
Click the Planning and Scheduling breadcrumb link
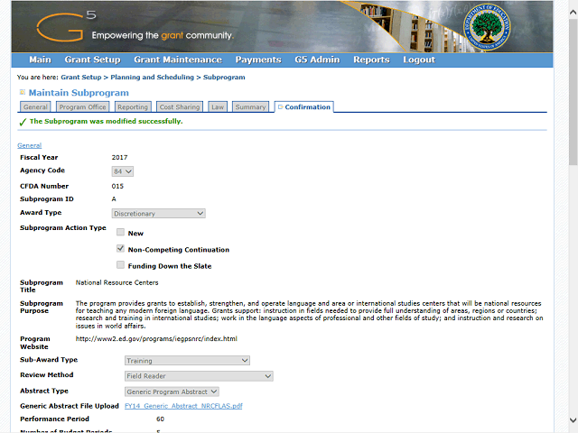tap(153, 78)
